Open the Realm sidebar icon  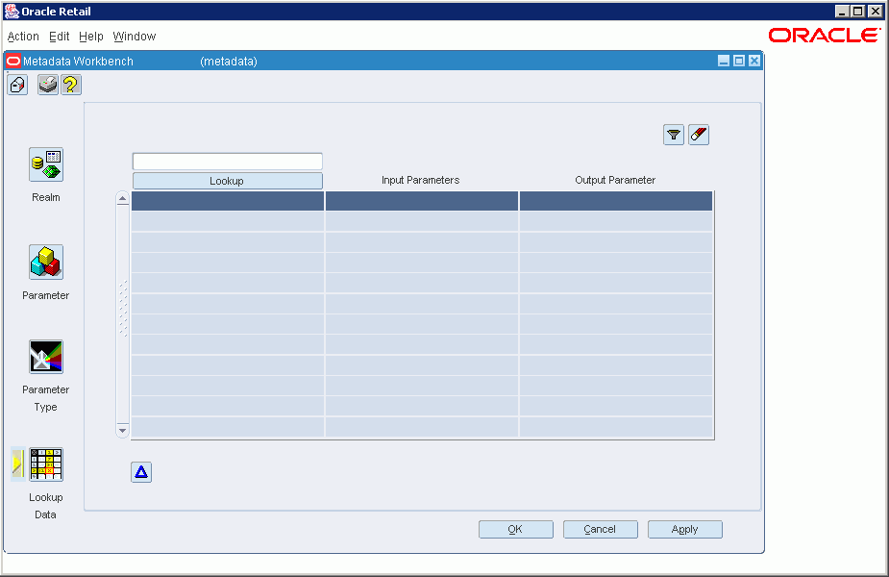(46, 165)
